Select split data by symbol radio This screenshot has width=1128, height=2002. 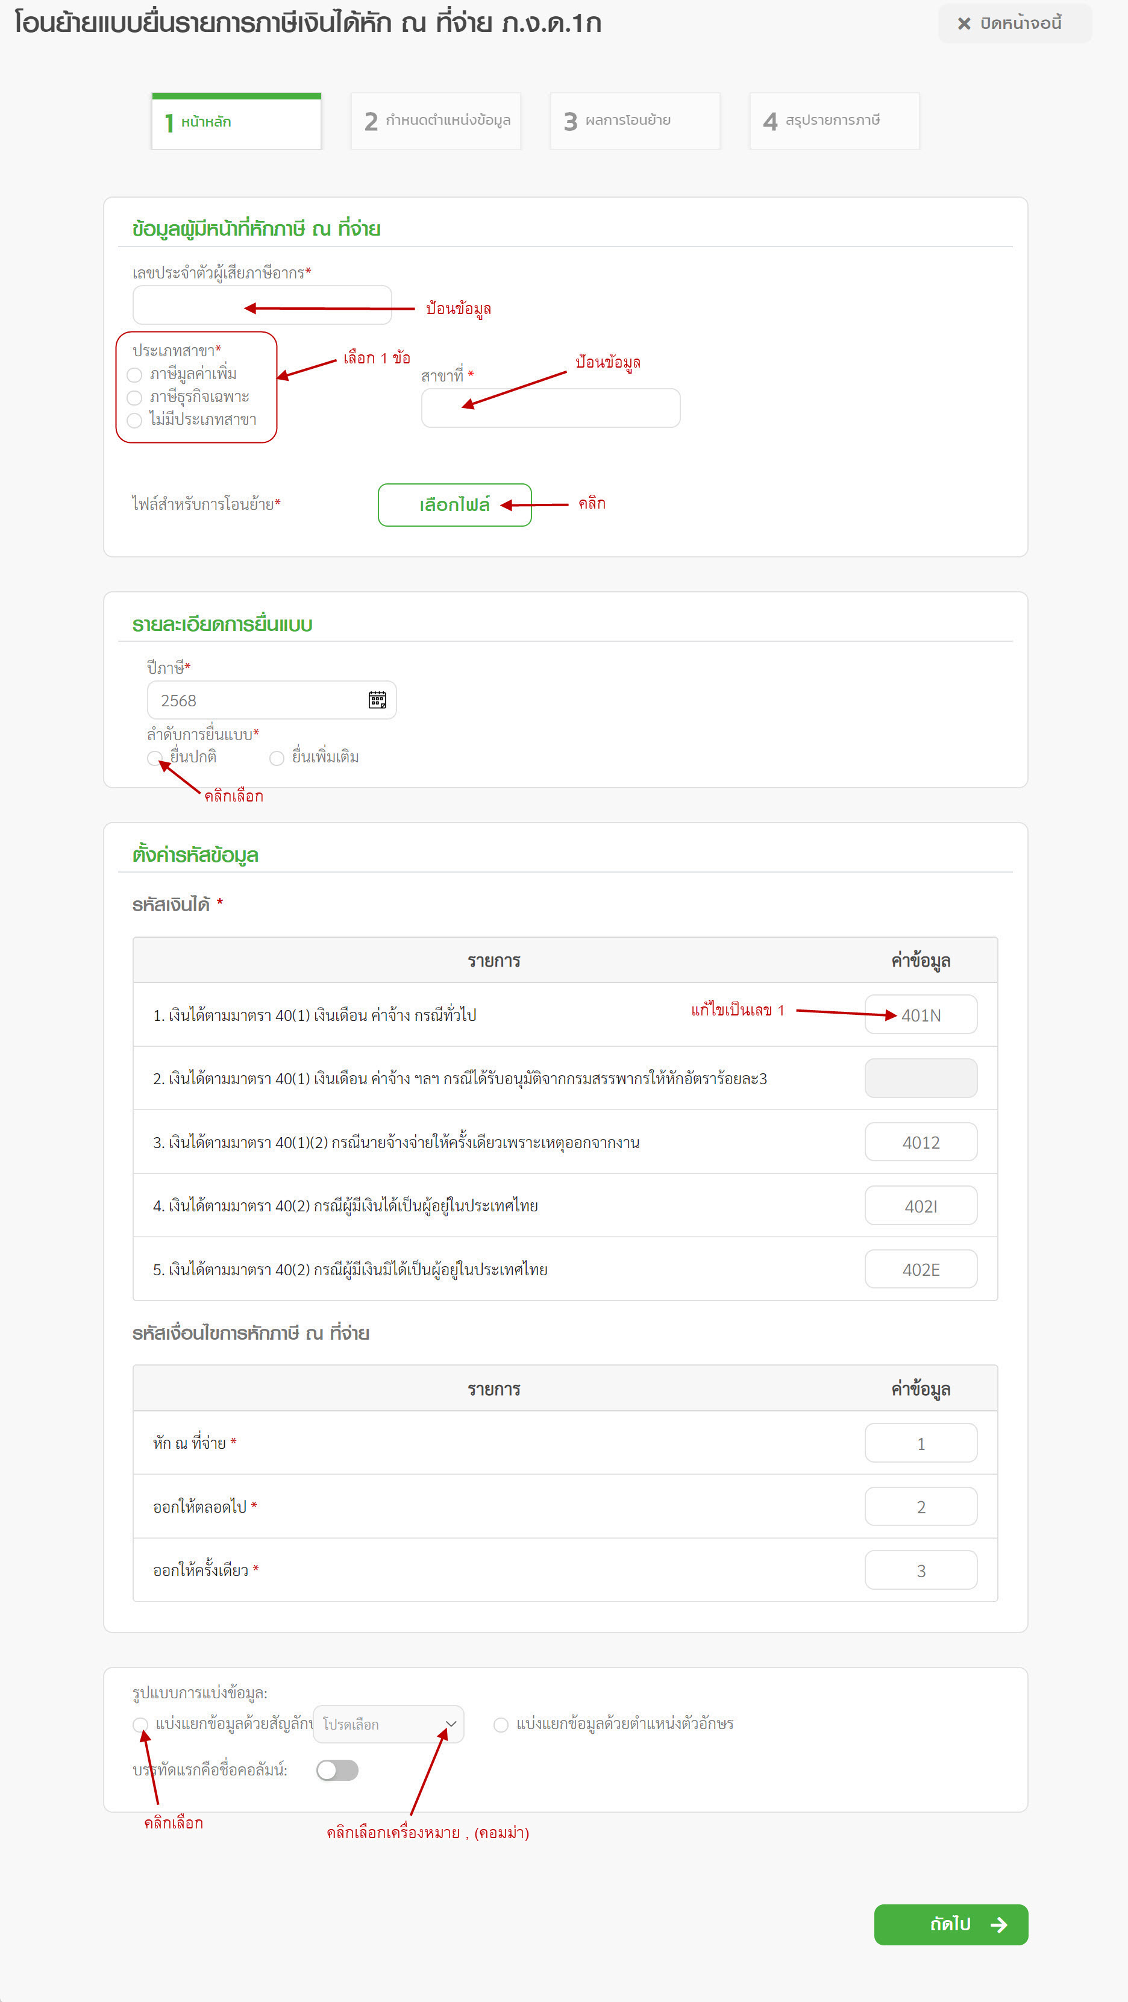[x=140, y=1725]
